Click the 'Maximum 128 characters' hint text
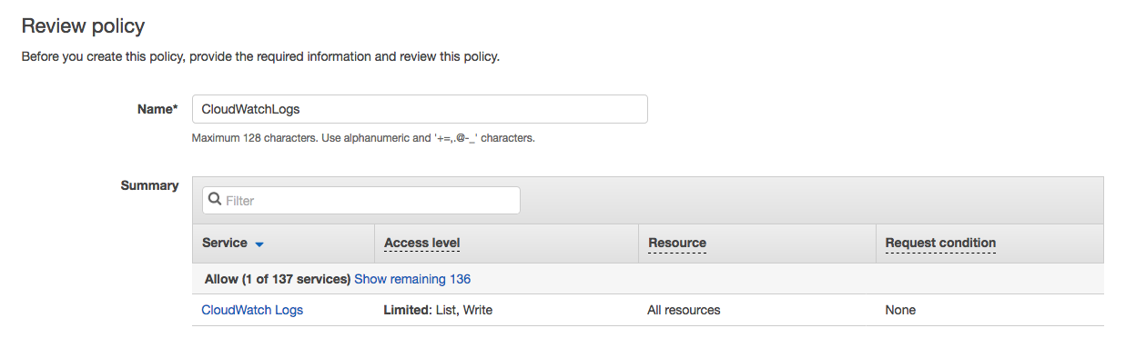Viewport: 1136px width, 348px height. click(363, 139)
